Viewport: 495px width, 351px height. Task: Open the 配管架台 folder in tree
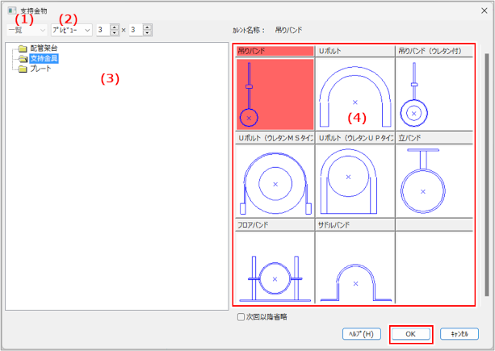(40, 48)
